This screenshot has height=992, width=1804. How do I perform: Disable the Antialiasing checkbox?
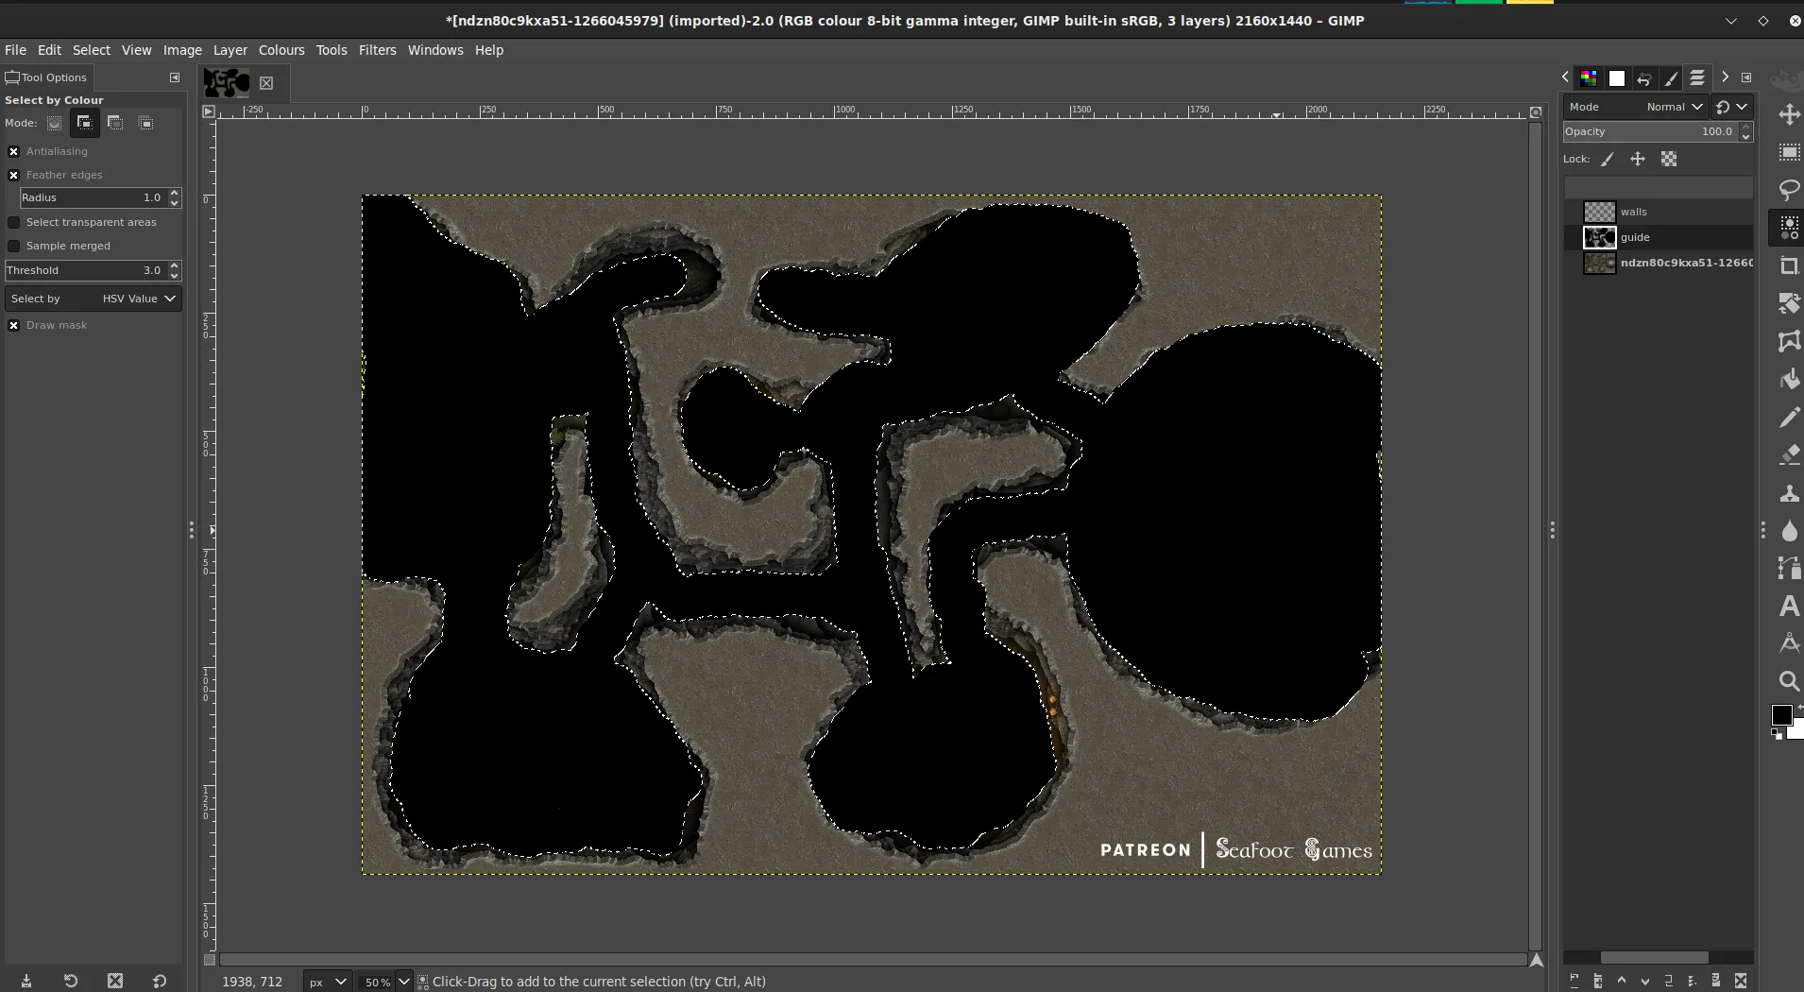(14, 151)
